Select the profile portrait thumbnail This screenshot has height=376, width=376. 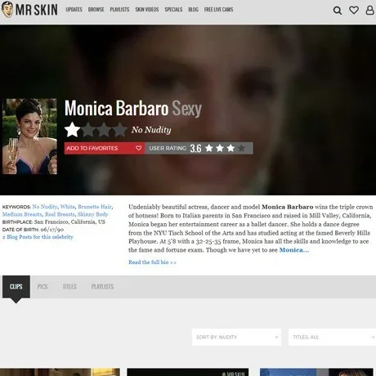[29, 137]
